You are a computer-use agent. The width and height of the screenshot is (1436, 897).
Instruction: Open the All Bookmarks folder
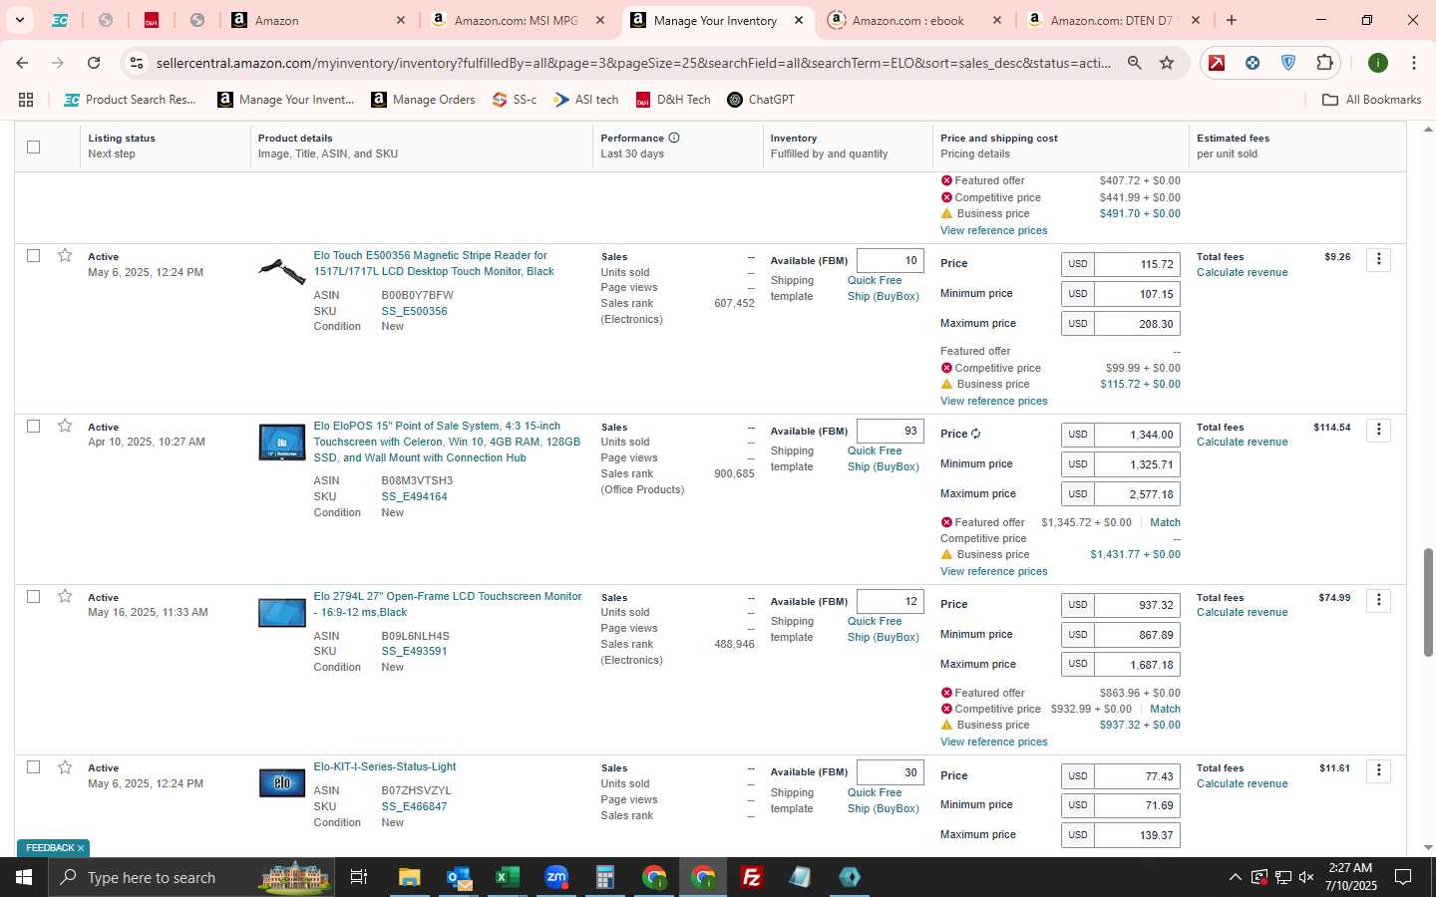point(1371,100)
